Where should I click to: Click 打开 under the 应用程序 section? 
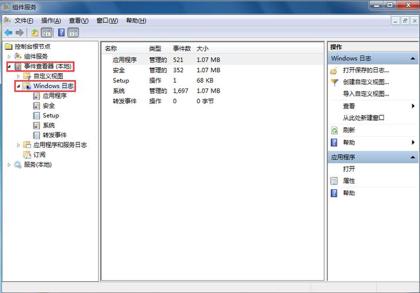[x=349, y=169]
